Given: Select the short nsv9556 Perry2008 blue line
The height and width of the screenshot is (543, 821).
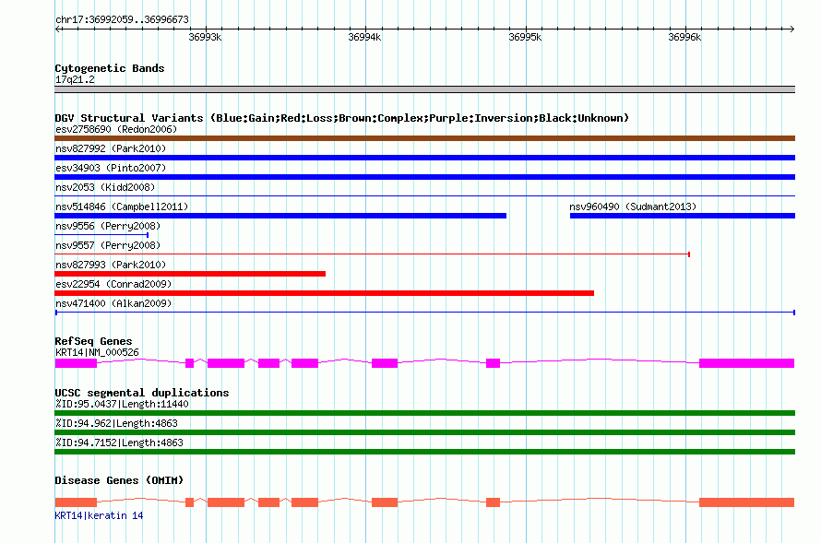Looking at the screenshot, I should tap(101, 235).
